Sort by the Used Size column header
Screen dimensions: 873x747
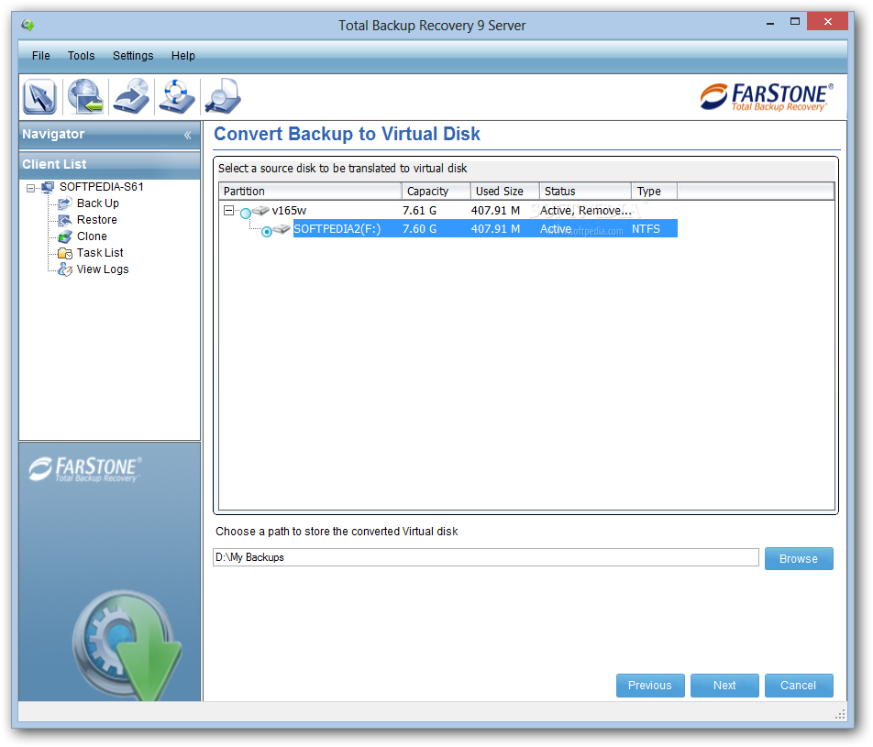pyautogui.click(x=505, y=191)
